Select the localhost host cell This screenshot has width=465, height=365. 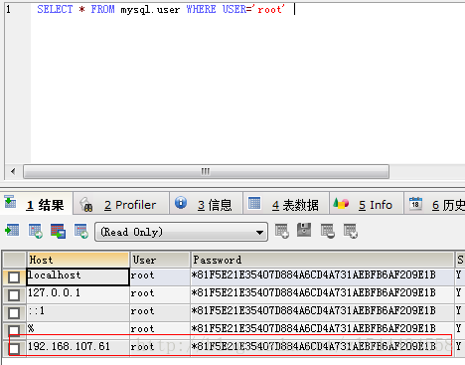tap(77, 276)
